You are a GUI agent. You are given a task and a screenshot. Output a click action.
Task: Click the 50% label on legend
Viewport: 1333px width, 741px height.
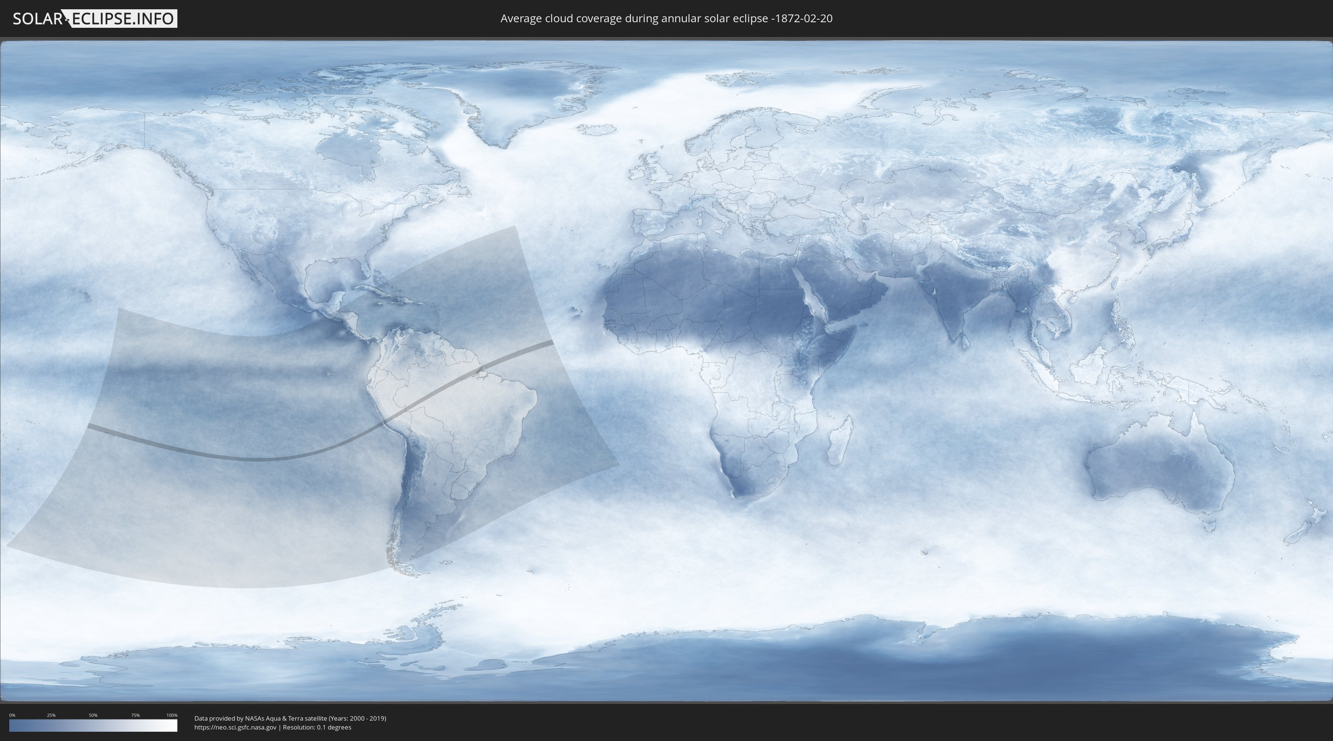point(93,715)
